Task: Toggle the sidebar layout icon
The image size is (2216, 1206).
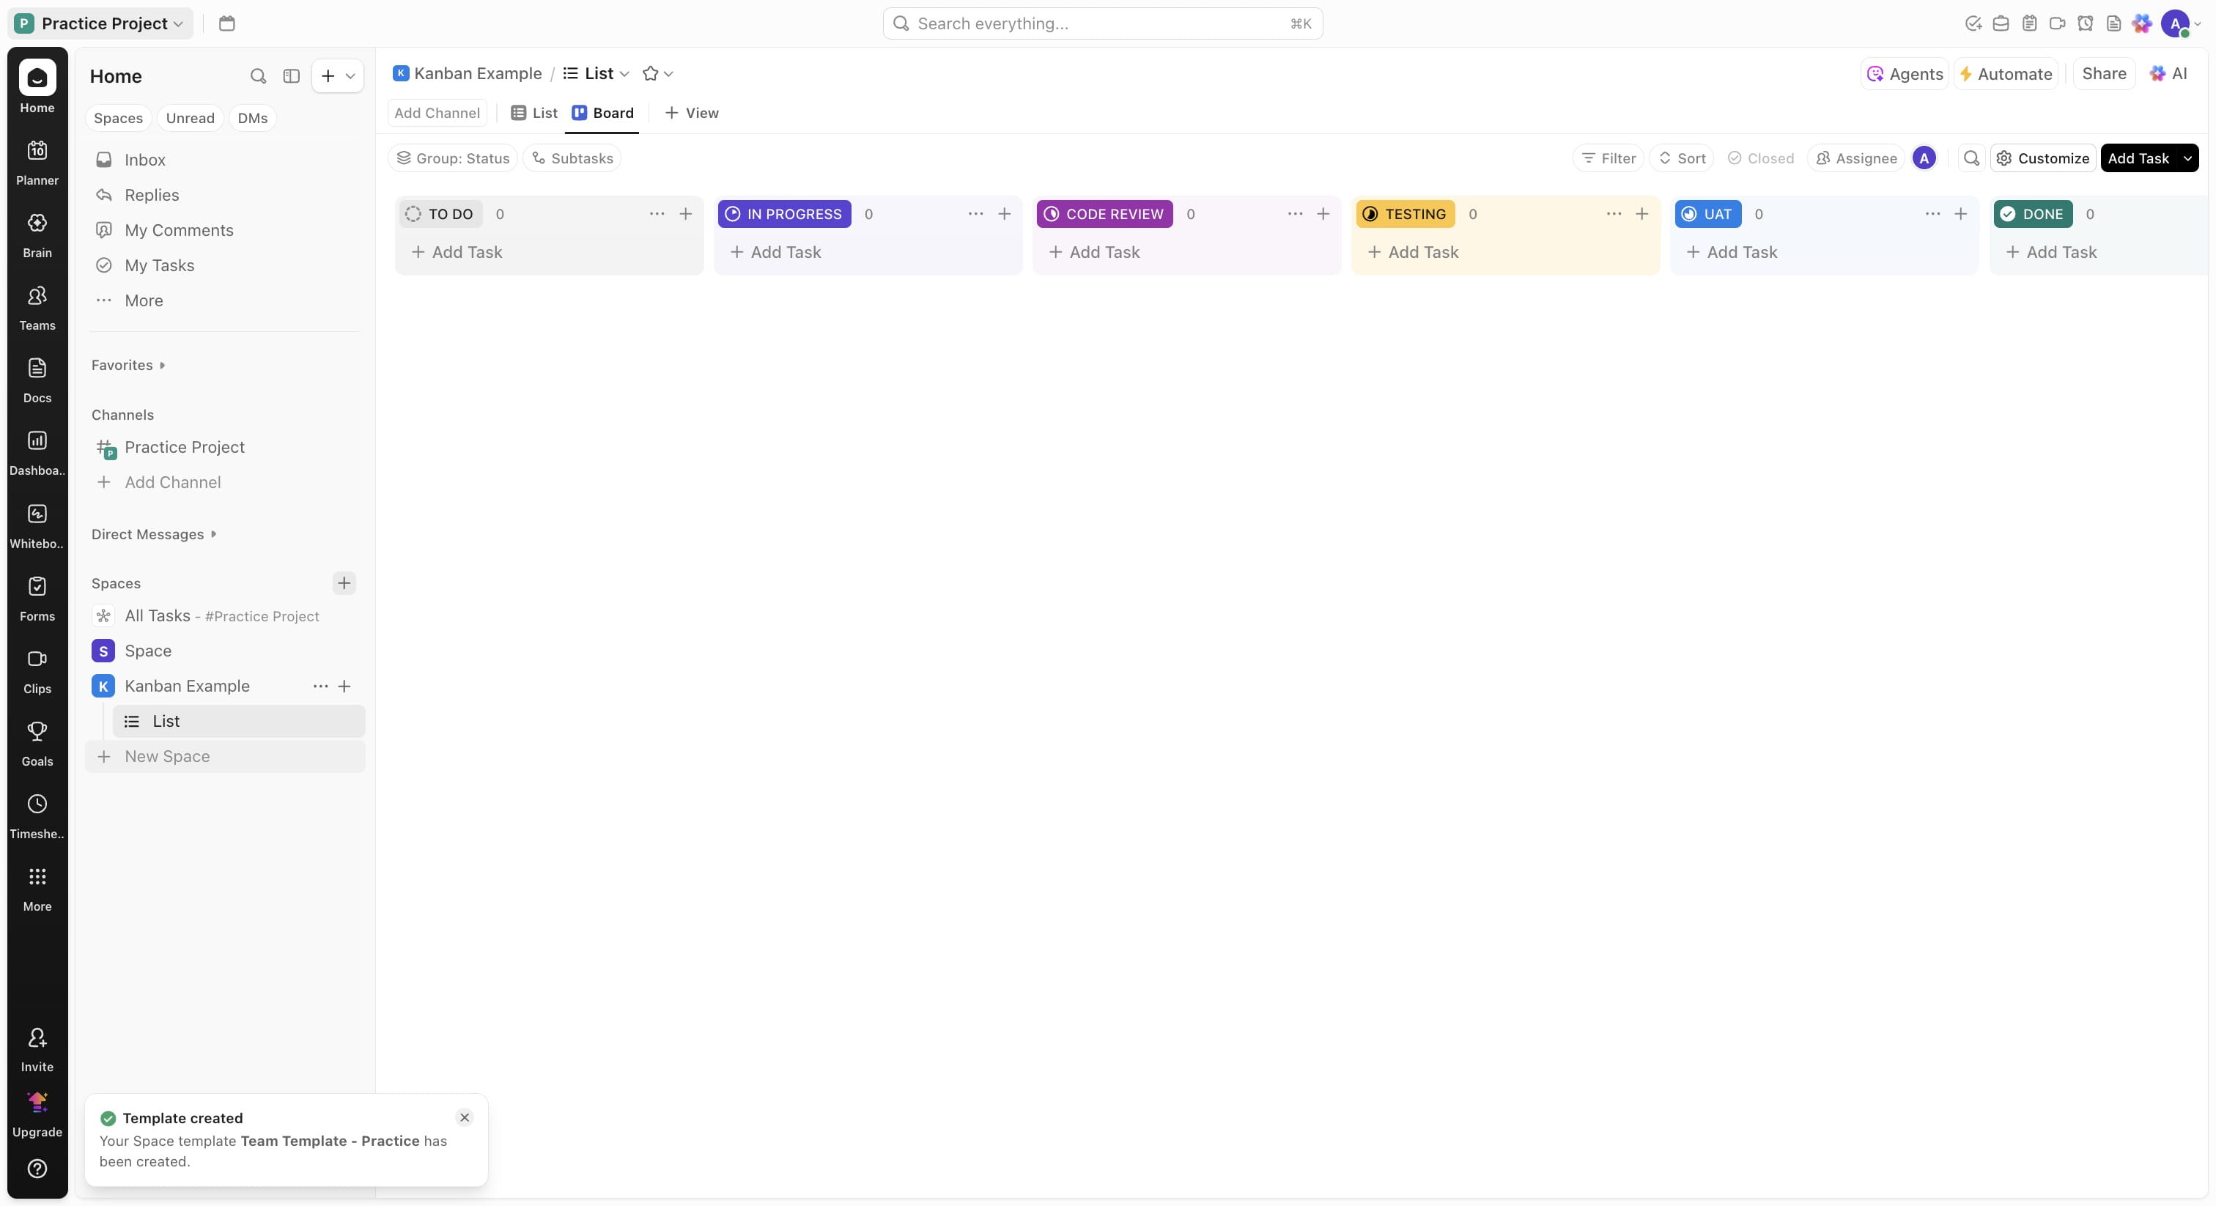Action: [x=292, y=76]
